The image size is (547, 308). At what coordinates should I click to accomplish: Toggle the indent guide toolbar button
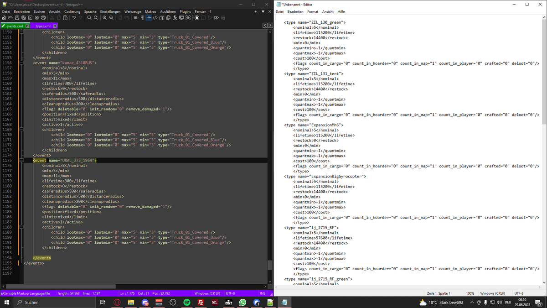tap(149, 18)
